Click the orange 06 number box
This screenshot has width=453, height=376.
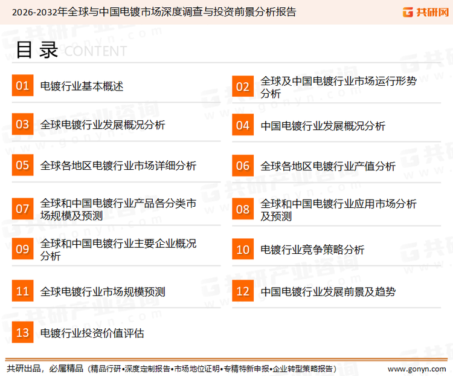pyautogui.click(x=243, y=166)
